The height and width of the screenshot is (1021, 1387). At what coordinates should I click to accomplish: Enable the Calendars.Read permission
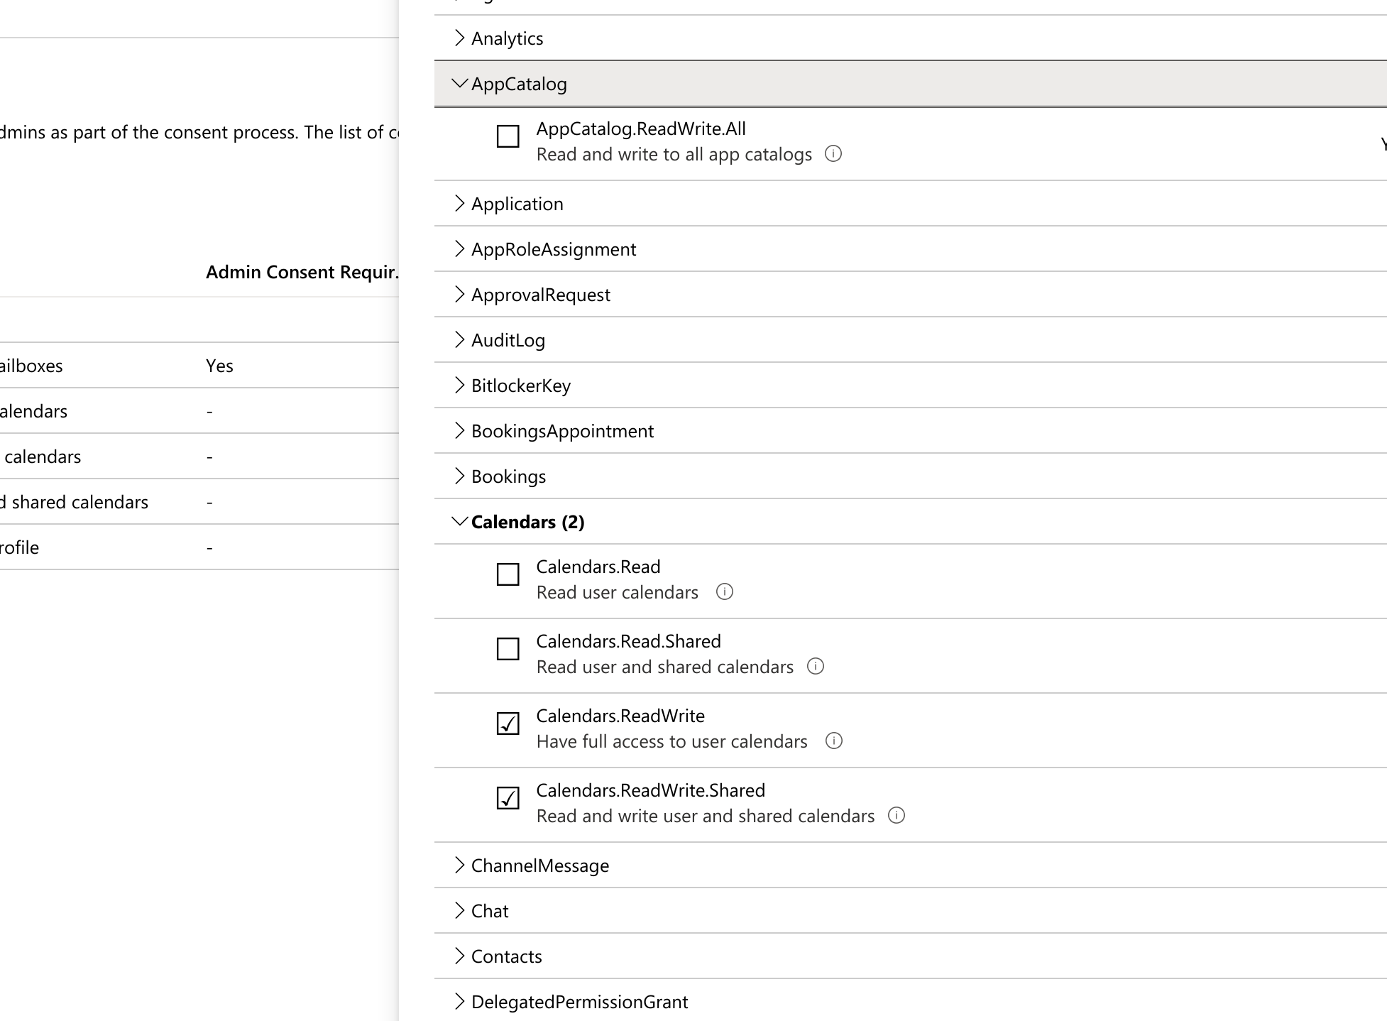coord(507,575)
